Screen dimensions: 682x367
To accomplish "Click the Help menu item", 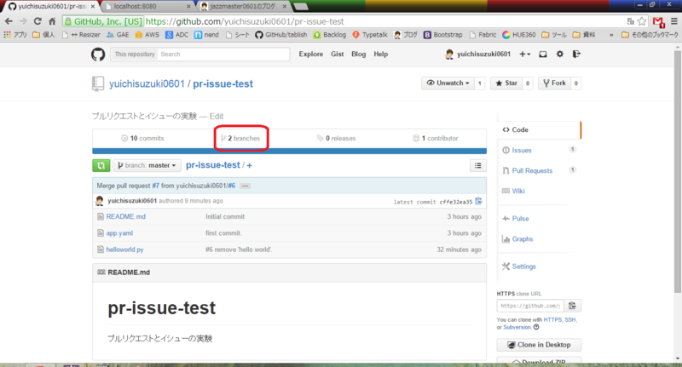I will coord(380,54).
